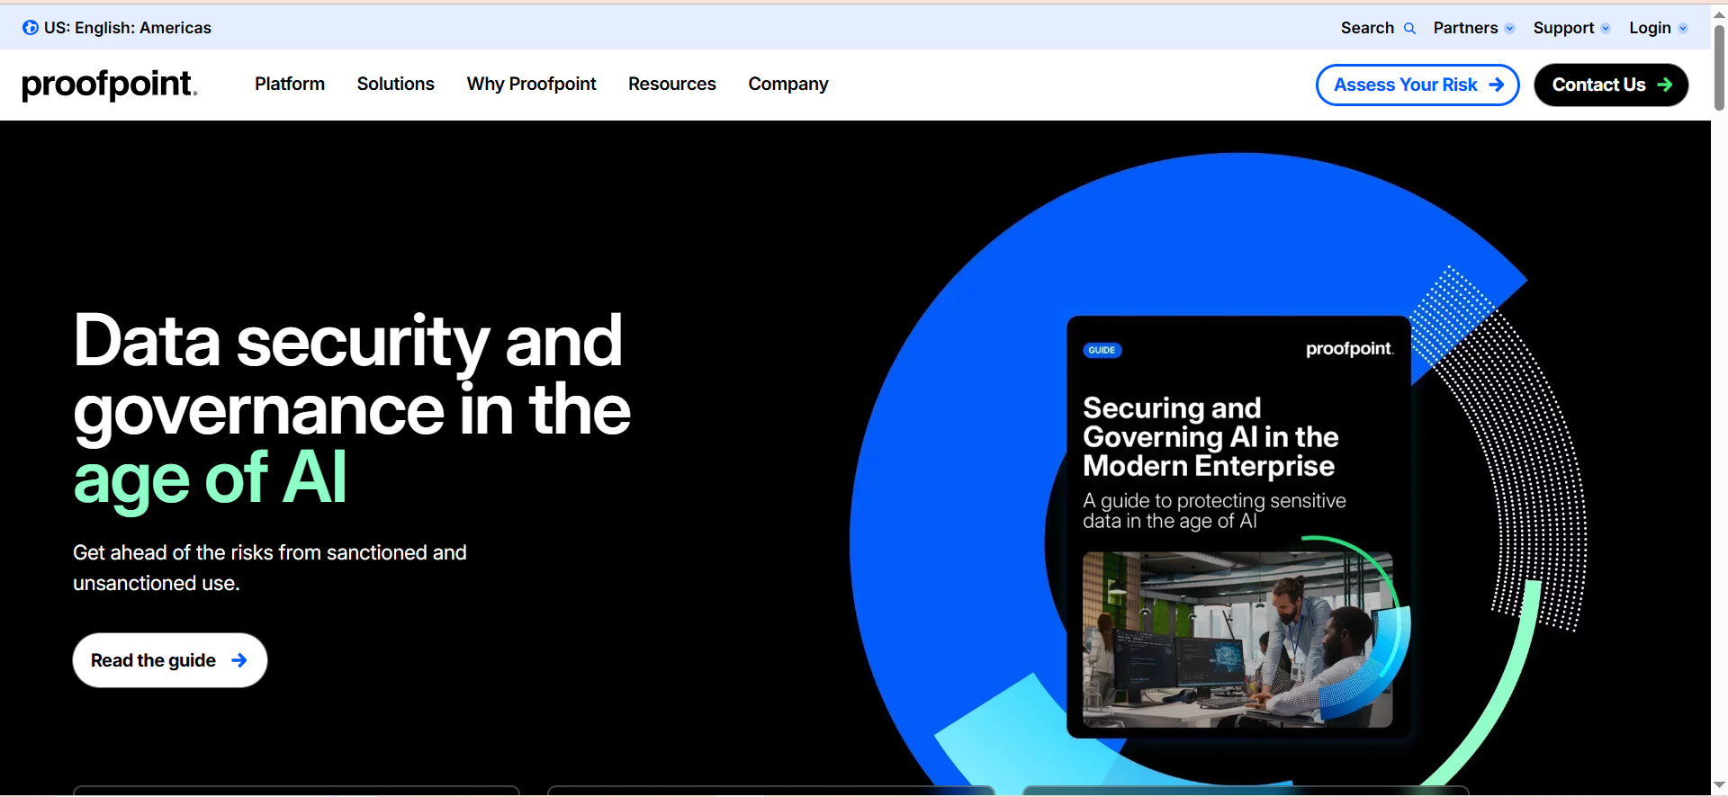The width and height of the screenshot is (1728, 797).
Task: Click the page vertical scrollbar thumb
Action: tap(1719, 67)
